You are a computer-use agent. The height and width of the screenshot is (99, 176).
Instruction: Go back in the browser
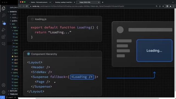(x=20, y=6)
